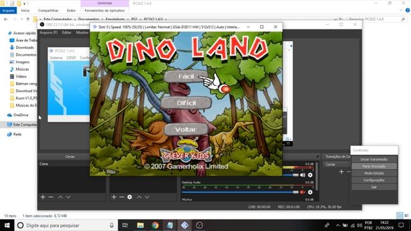Move scene down arrow in Cenas panel

pos(68,197)
